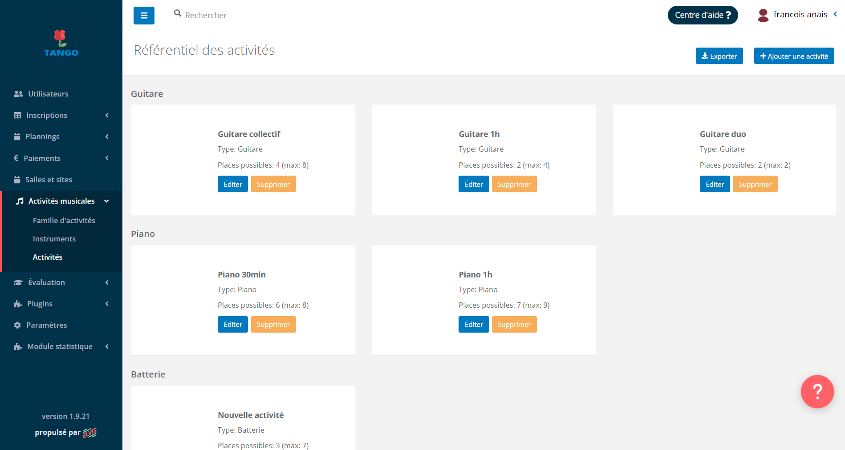Click the Paiements euro icon
Image resolution: width=845 pixels, height=450 pixels.
click(x=16, y=158)
